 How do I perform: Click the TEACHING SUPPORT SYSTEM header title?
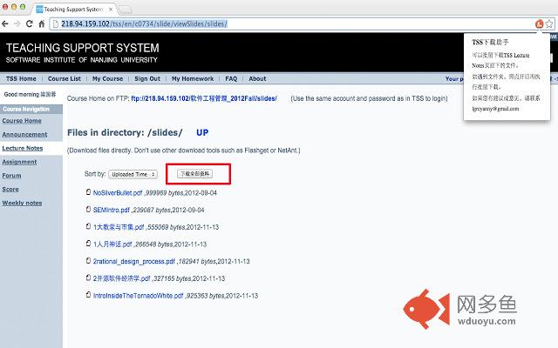click(x=83, y=48)
